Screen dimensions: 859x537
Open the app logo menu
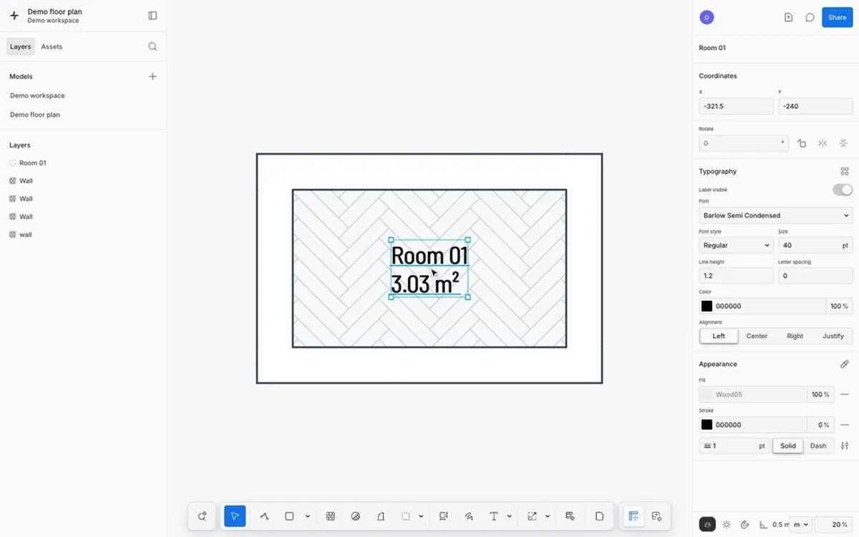(x=14, y=16)
